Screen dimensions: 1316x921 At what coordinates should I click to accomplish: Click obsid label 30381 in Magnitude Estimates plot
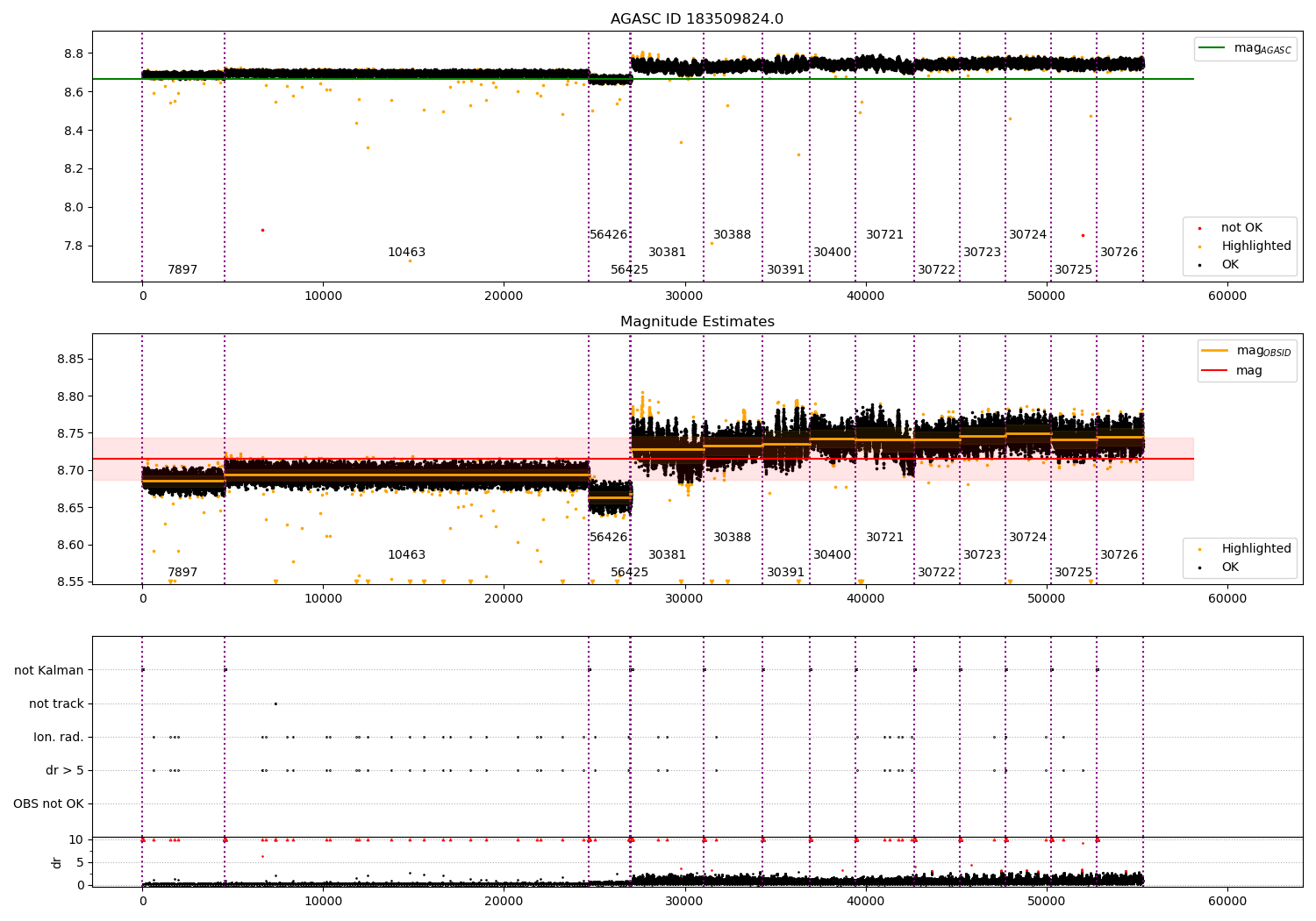tap(667, 555)
